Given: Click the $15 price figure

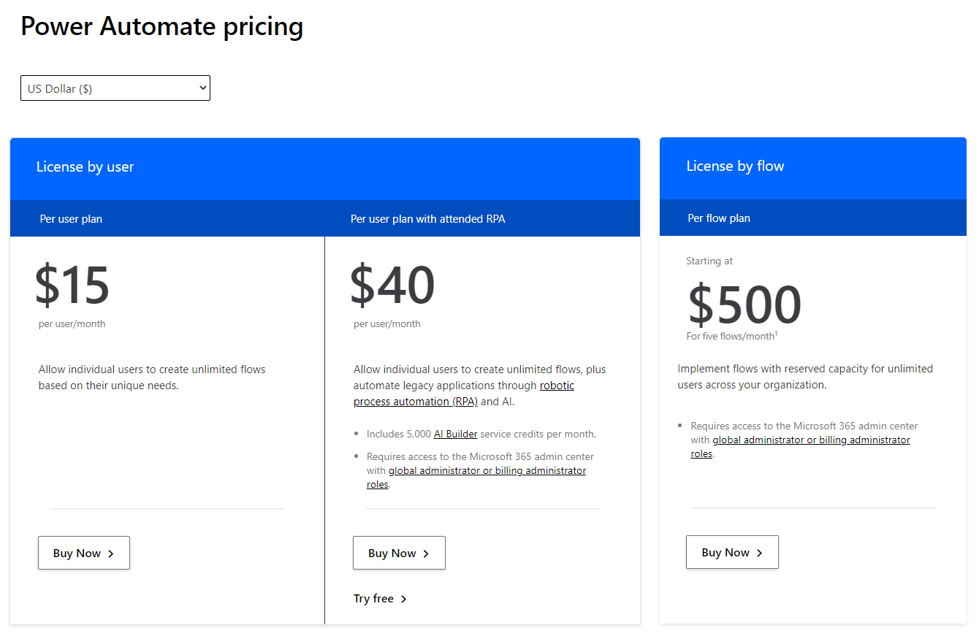Looking at the screenshot, I should click(x=72, y=286).
